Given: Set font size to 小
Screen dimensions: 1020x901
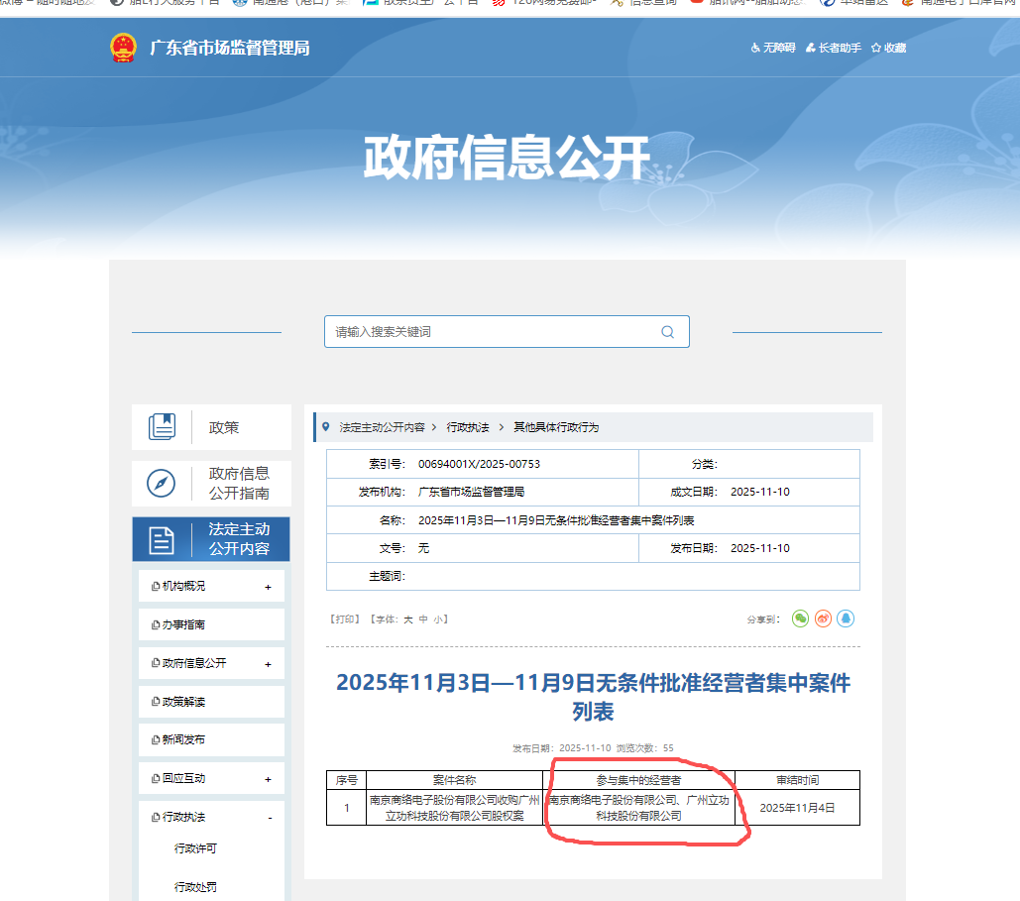Looking at the screenshot, I should (x=438, y=619).
